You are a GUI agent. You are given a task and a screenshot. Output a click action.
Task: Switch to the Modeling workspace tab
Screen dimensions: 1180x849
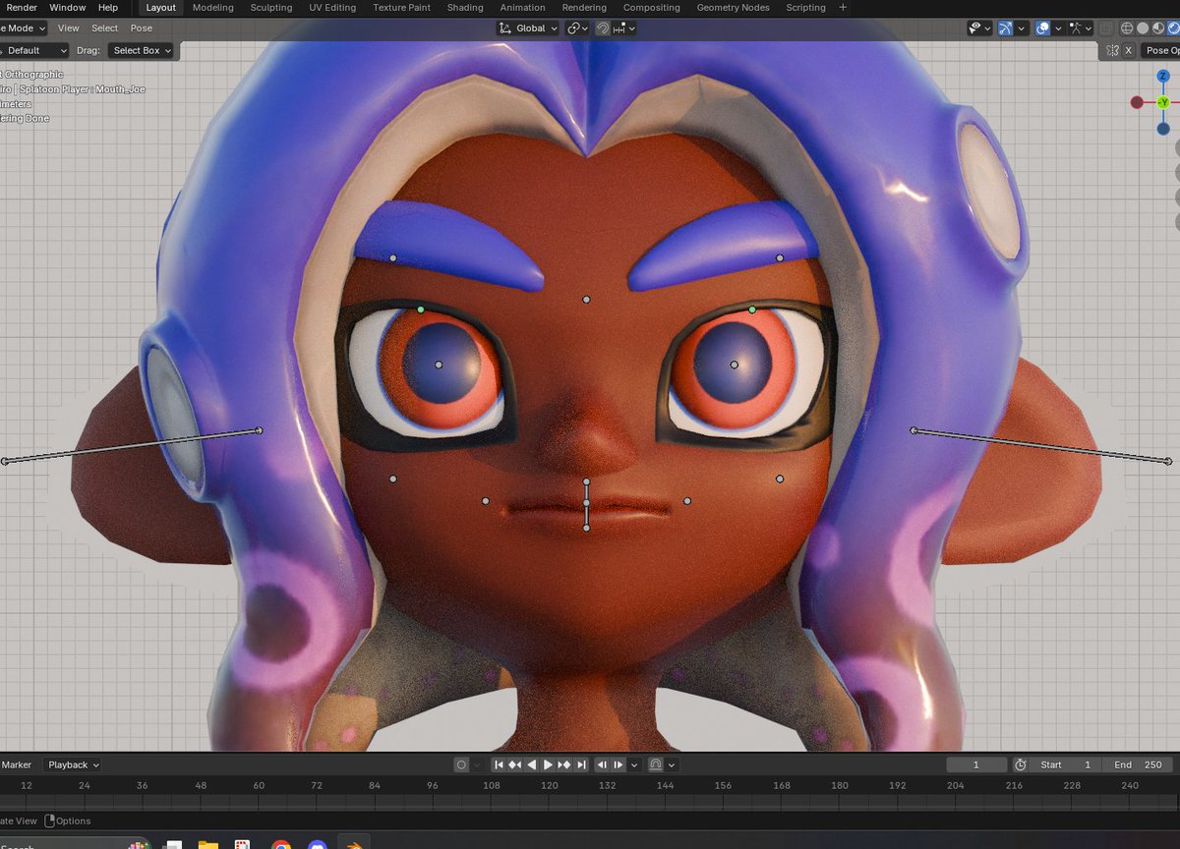[213, 7]
